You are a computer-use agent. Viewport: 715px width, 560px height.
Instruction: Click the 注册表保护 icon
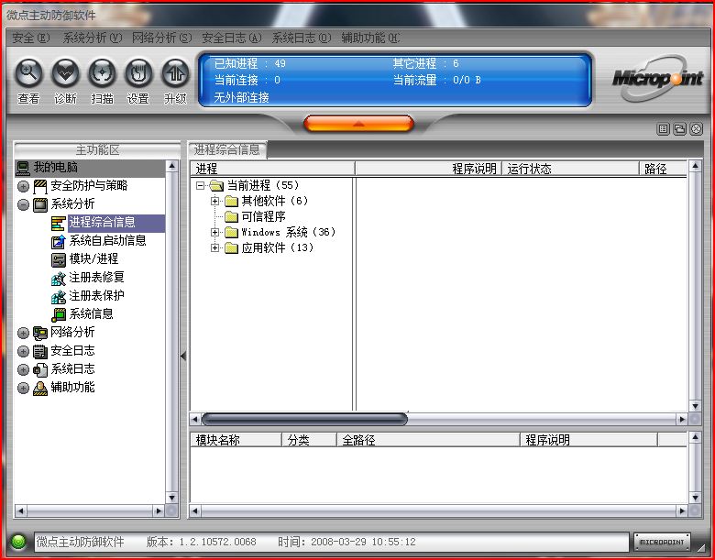pos(59,296)
